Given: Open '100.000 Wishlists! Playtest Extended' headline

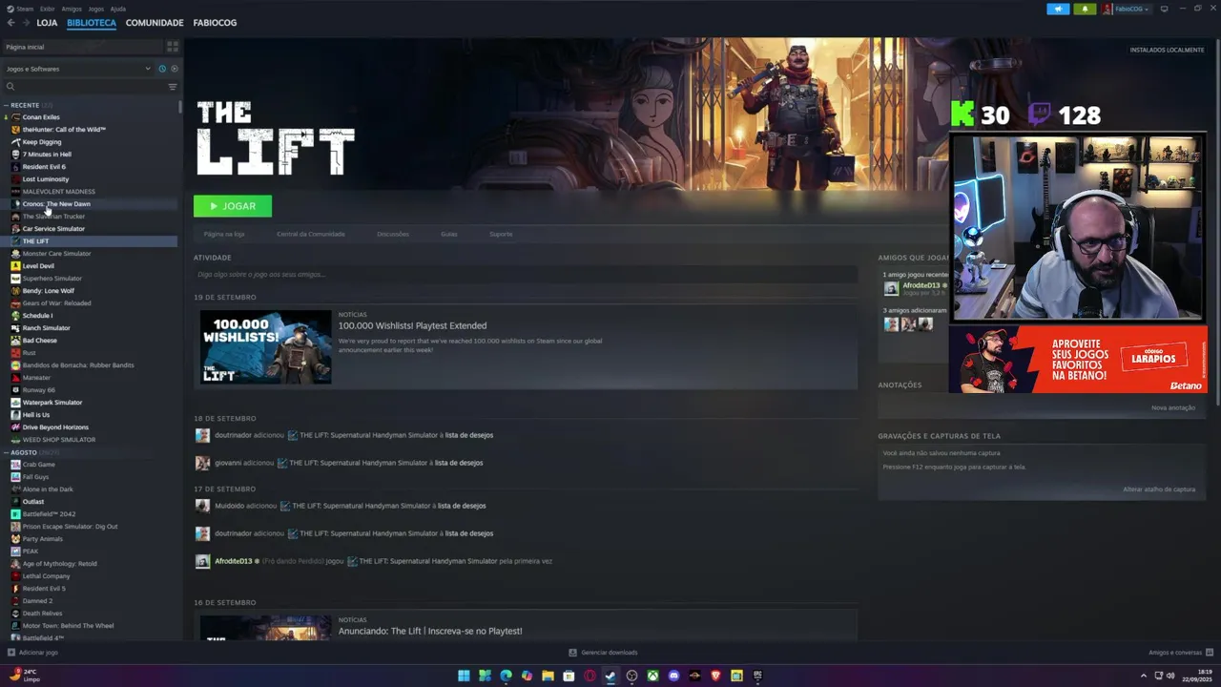Looking at the screenshot, I should click(x=412, y=325).
